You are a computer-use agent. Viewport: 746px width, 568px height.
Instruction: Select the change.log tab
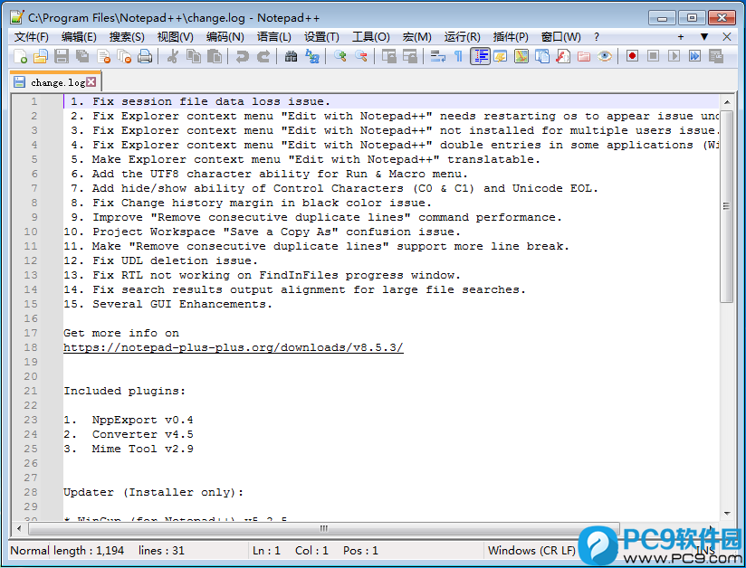pos(55,82)
